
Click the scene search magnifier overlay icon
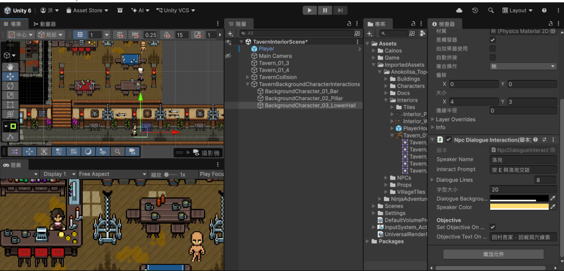point(118,152)
